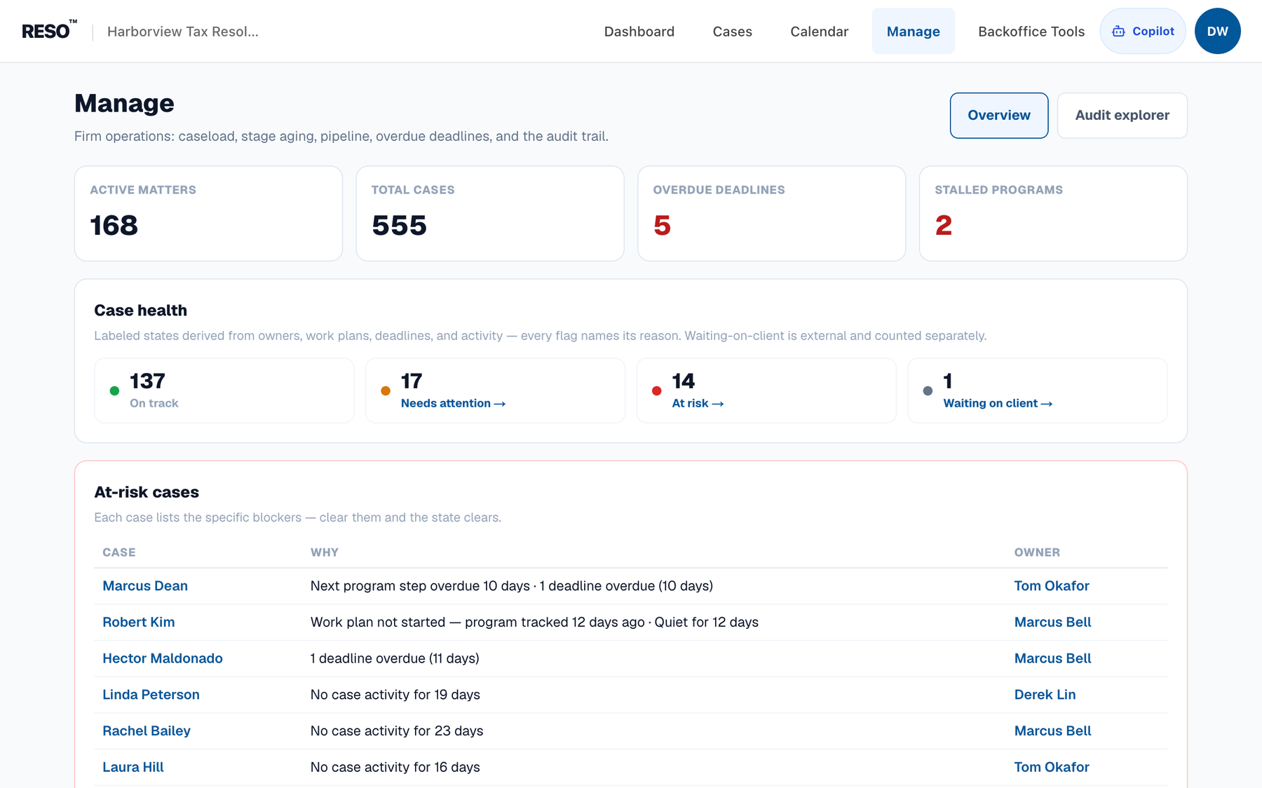This screenshot has width=1262, height=788.
Task: Open the At risk case list
Action: coord(698,403)
